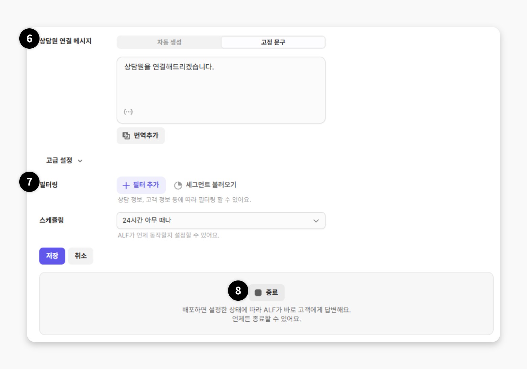The width and height of the screenshot is (527, 369).
Task: Expand the 고급 설정 chevron
Action: pyautogui.click(x=80, y=161)
